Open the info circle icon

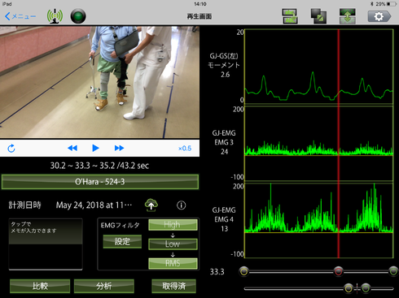coord(182,205)
